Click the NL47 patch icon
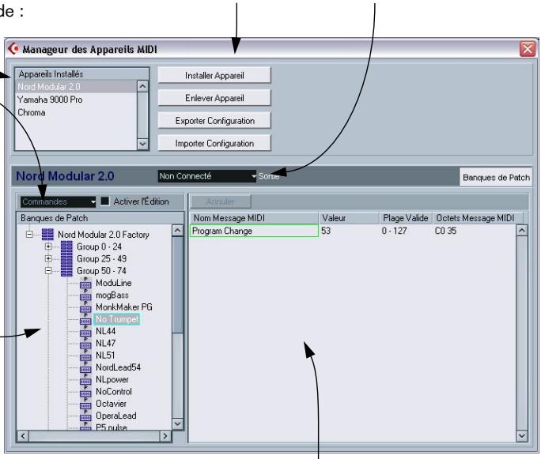The height and width of the screenshot is (459, 541). click(85, 344)
